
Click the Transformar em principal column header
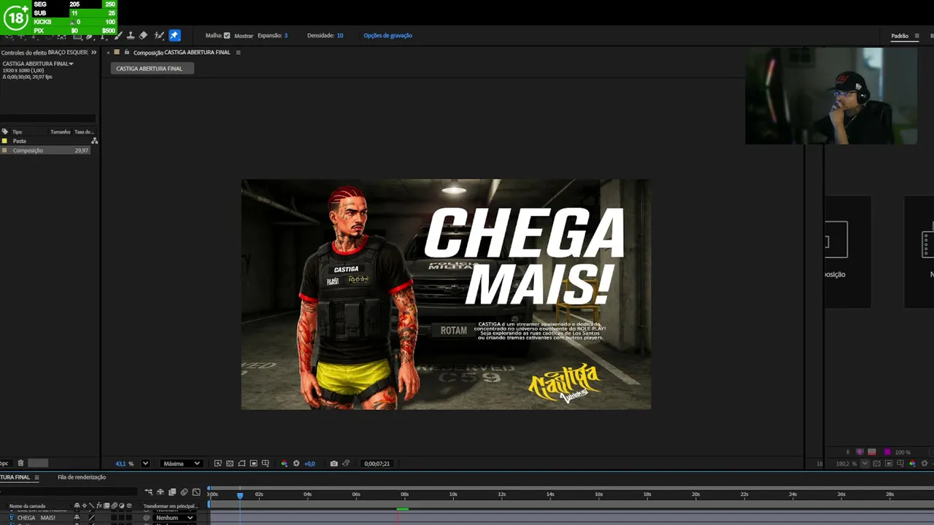(170, 506)
